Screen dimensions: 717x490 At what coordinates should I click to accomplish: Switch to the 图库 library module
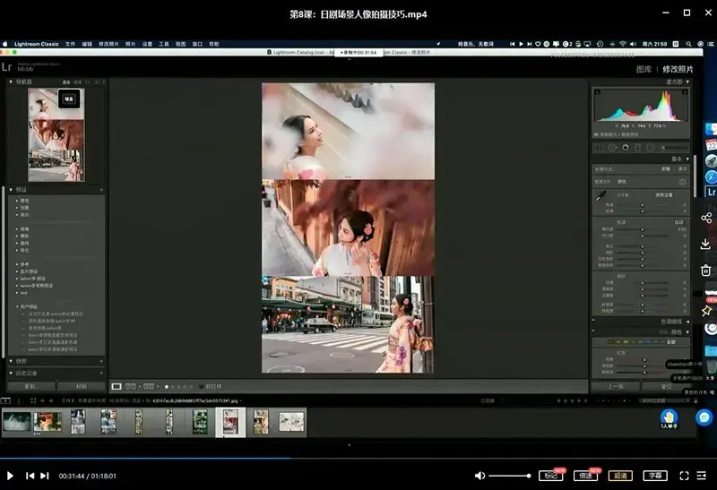[x=644, y=69]
